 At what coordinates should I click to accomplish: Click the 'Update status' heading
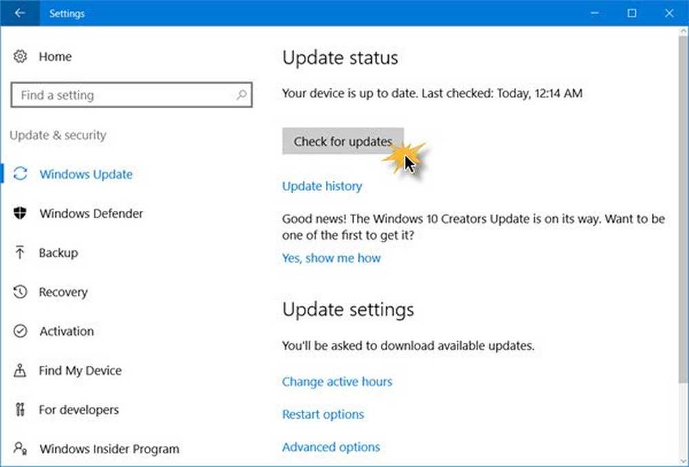coord(340,58)
